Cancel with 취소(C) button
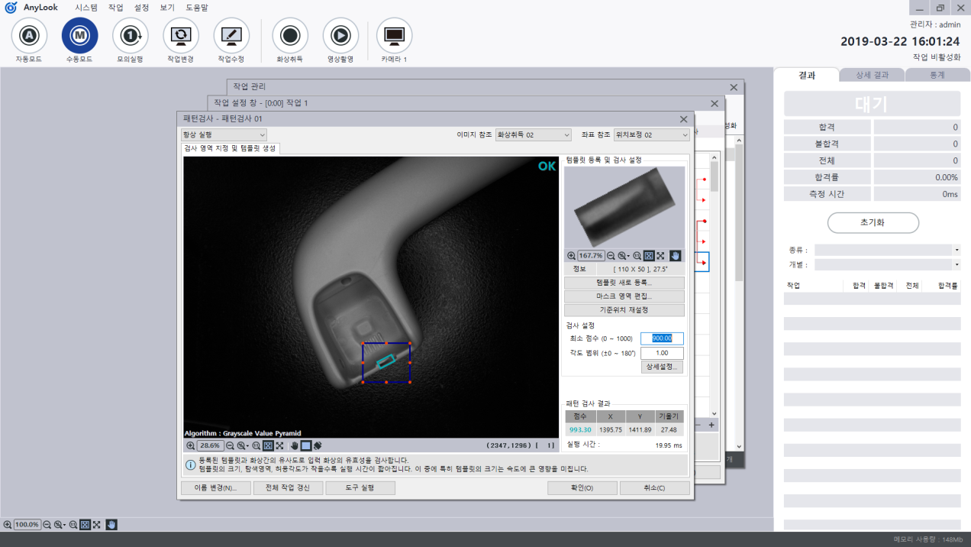This screenshot has width=971, height=547. (655, 487)
